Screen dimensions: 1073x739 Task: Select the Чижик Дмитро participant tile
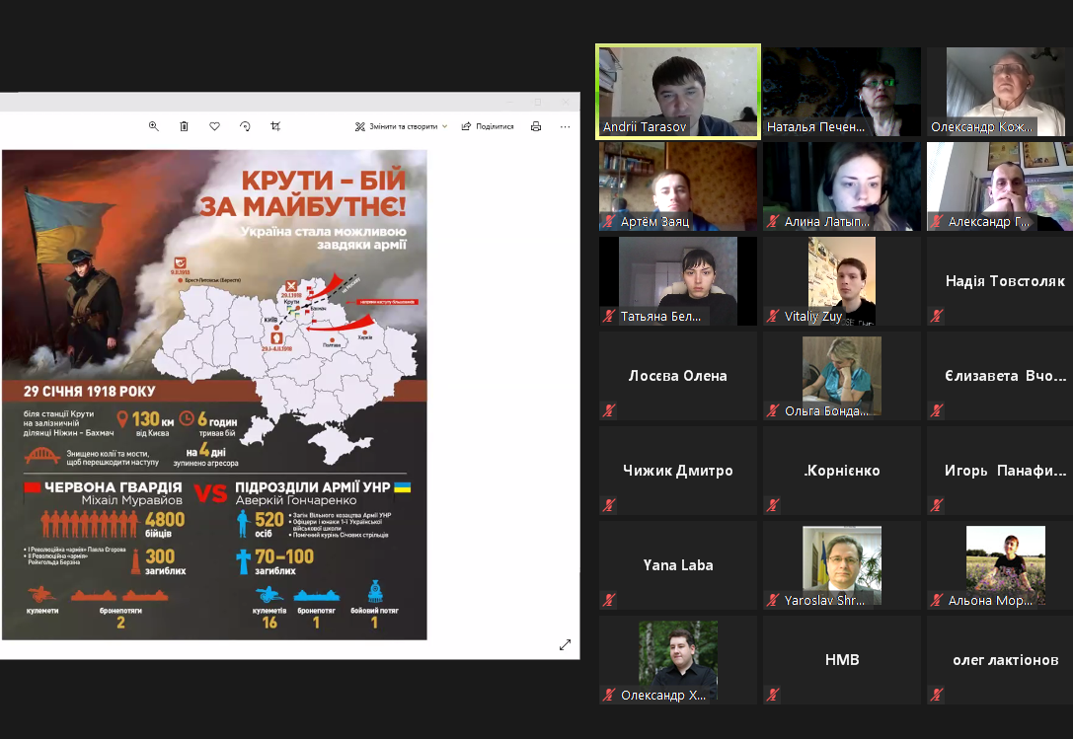click(x=678, y=471)
